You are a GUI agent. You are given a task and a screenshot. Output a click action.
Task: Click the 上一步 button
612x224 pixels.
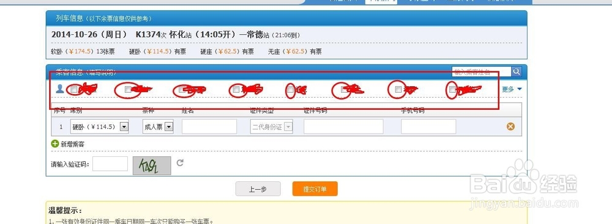tap(258, 189)
